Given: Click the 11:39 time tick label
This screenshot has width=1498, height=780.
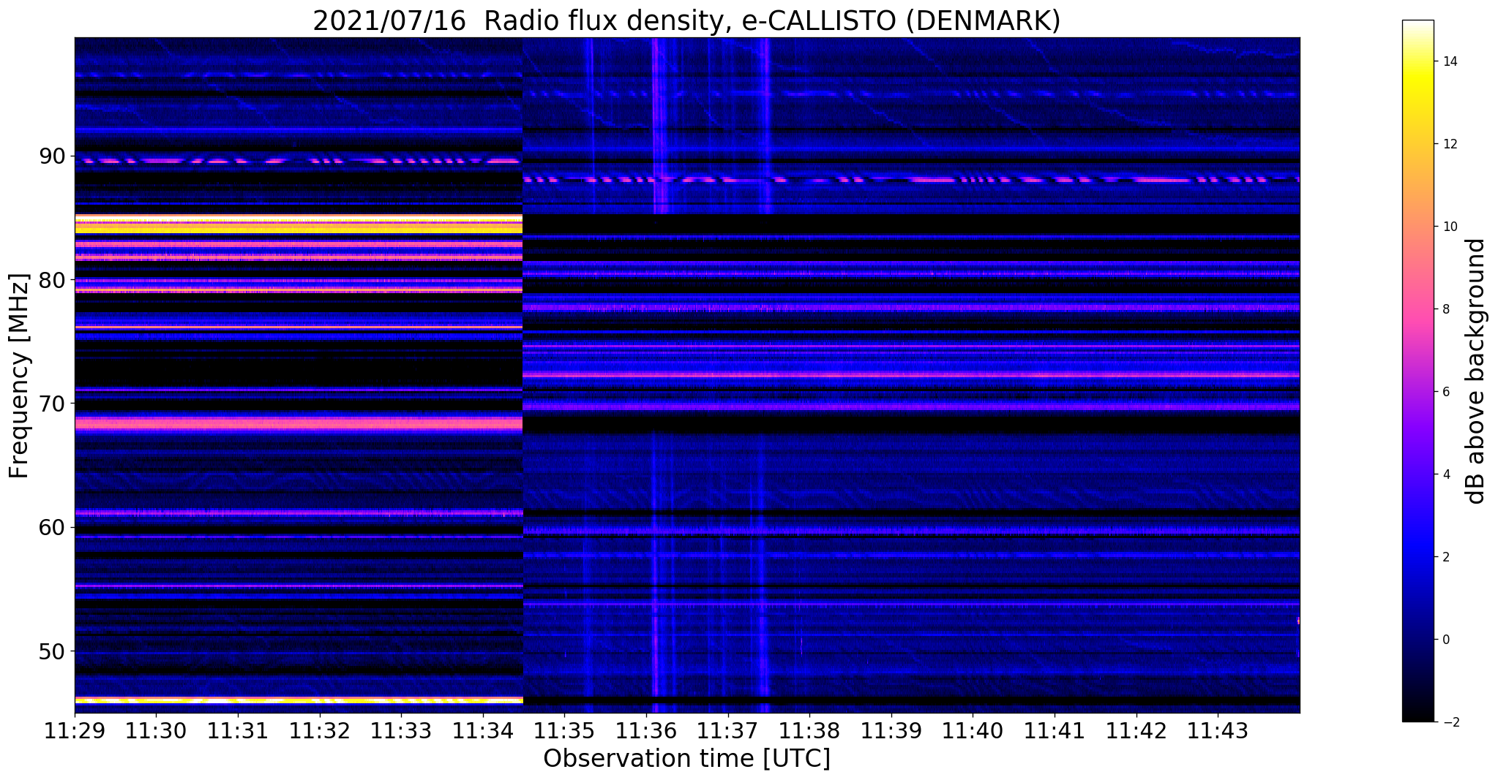Looking at the screenshot, I should (x=891, y=730).
